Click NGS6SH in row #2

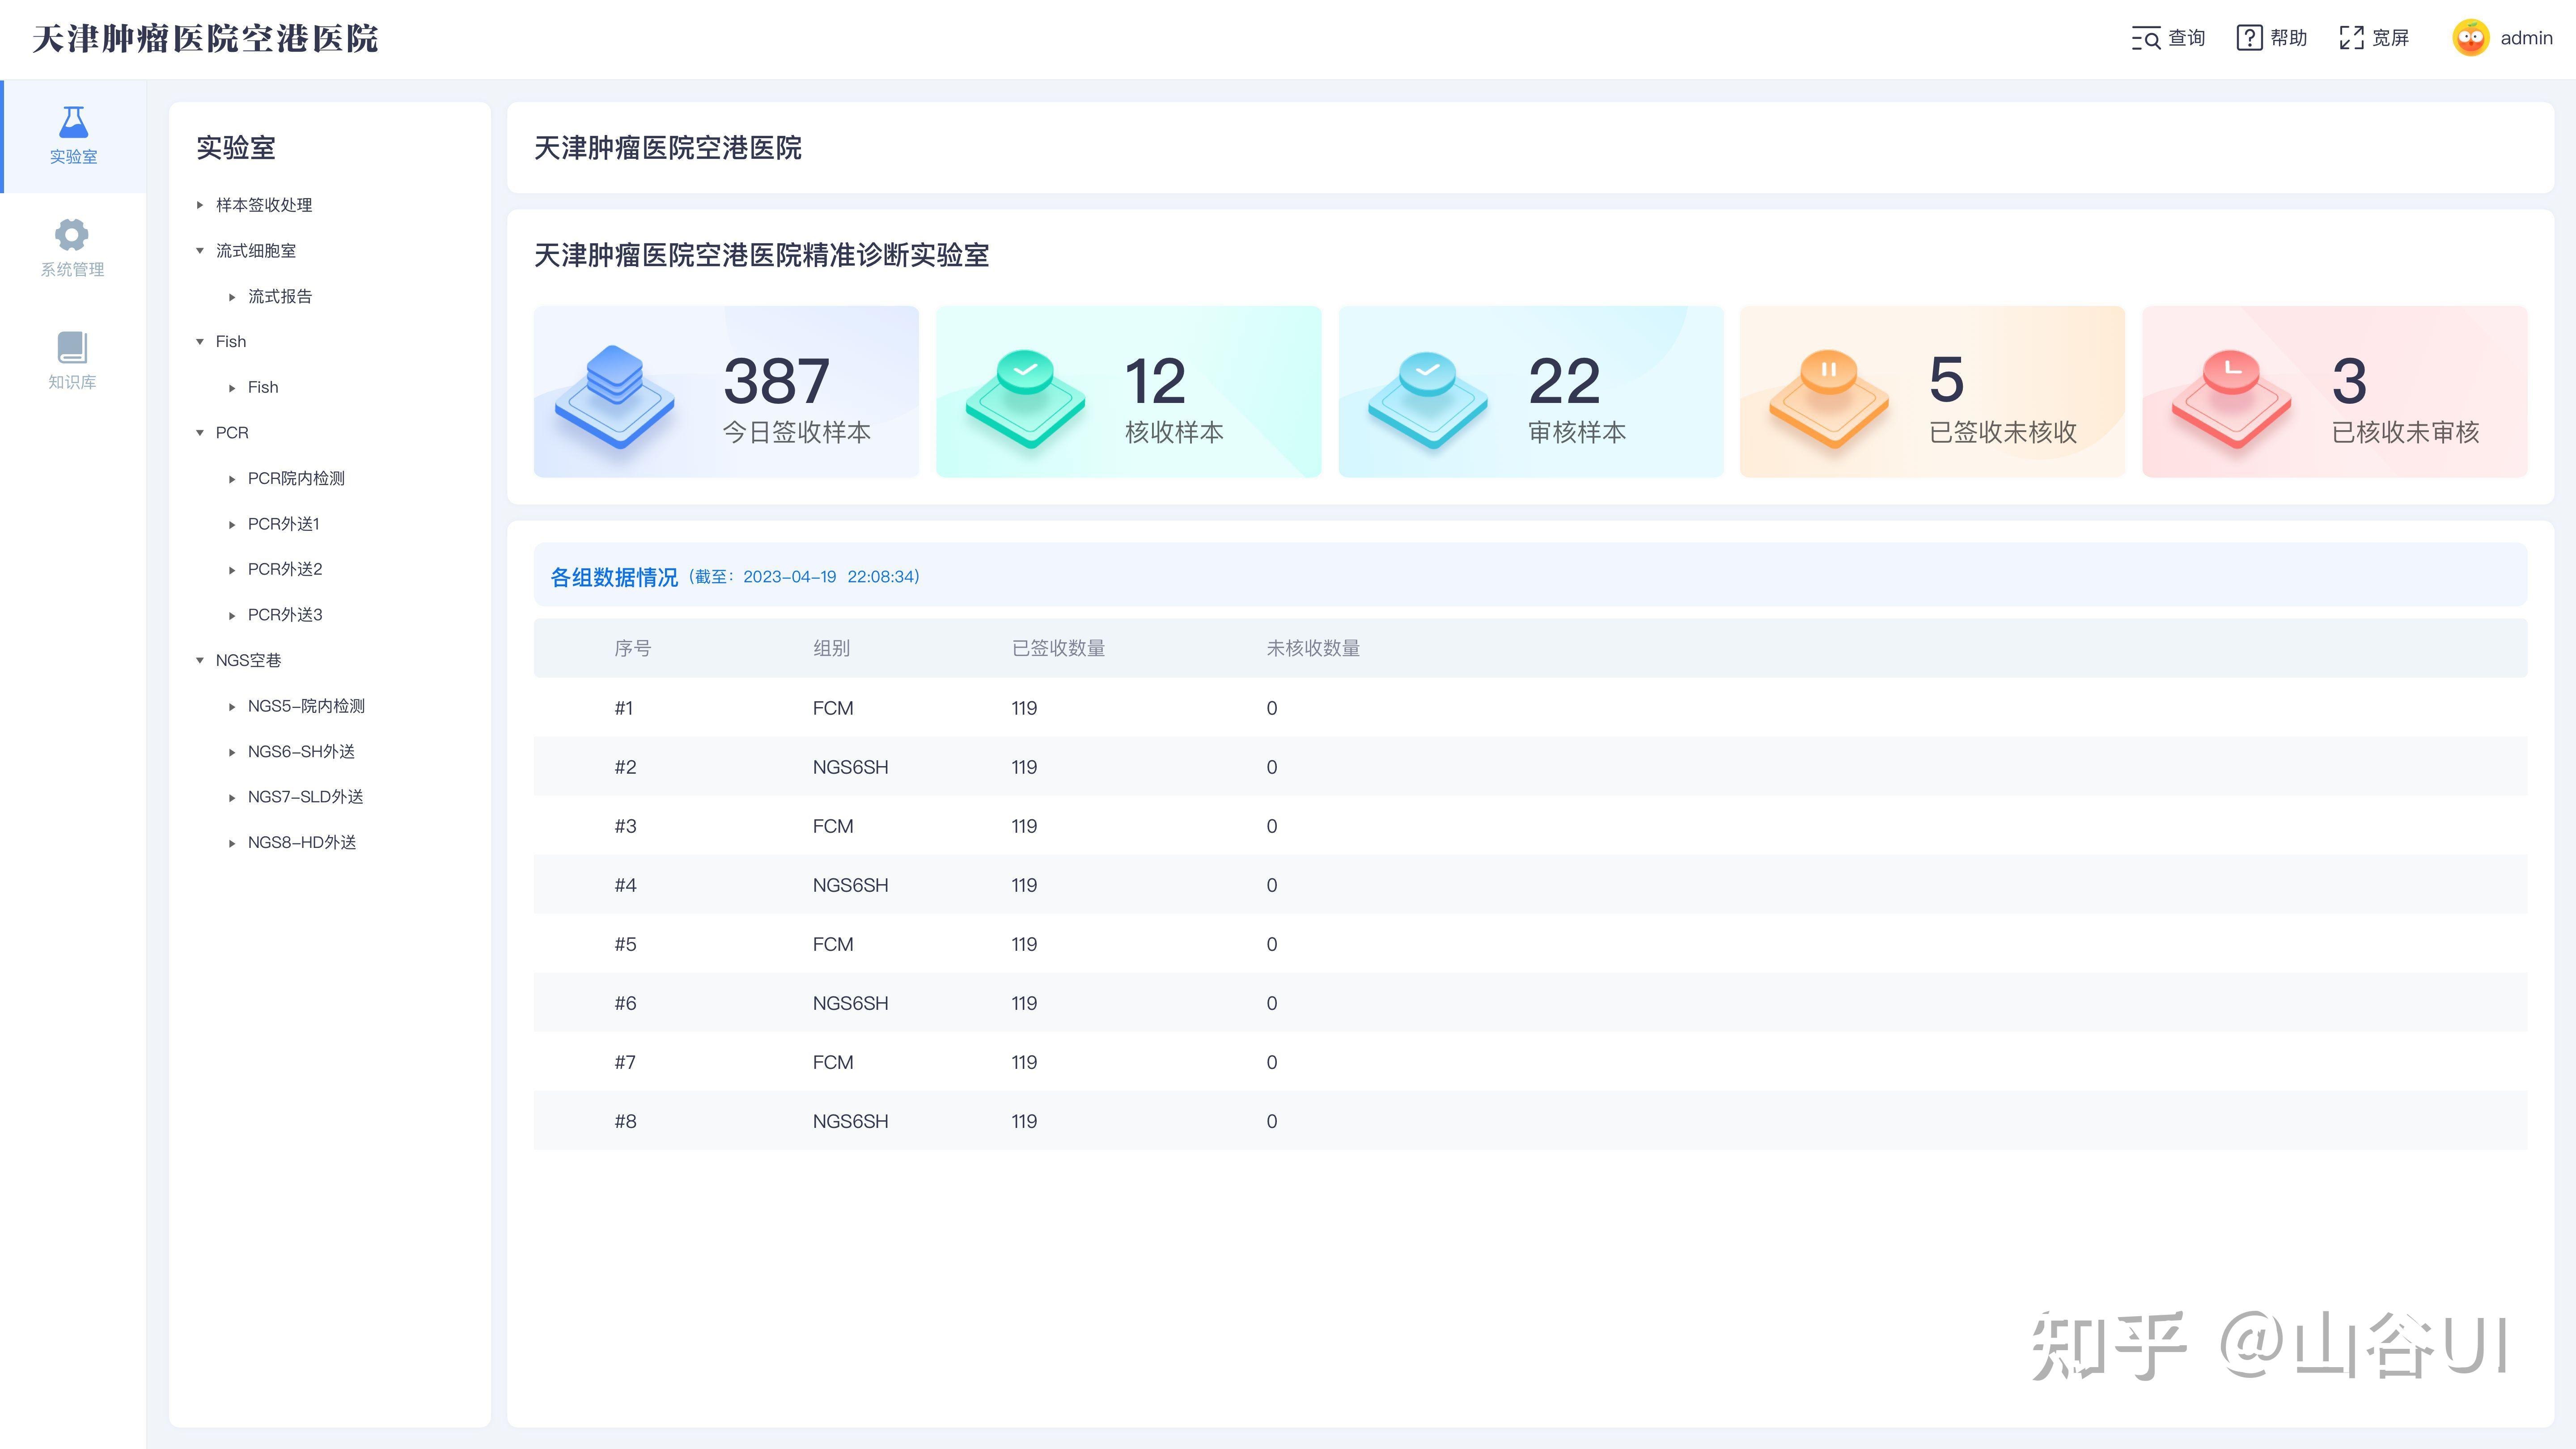click(850, 768)
